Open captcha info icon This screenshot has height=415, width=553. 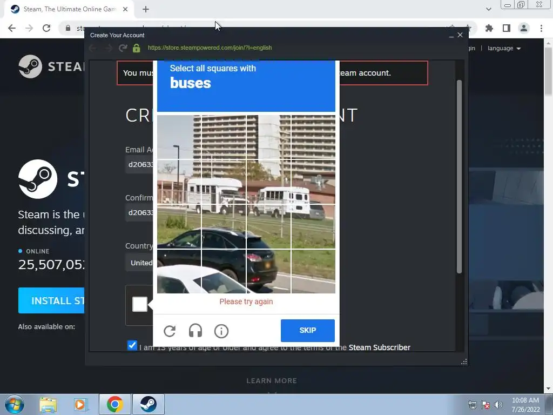tap(221, 331)
